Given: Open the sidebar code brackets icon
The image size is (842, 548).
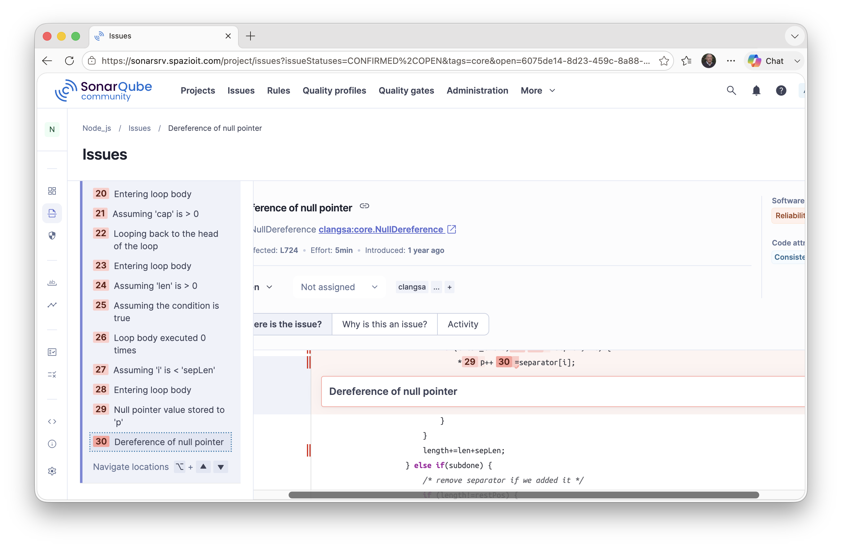Looking at the screenshot, I should [52, 421].
